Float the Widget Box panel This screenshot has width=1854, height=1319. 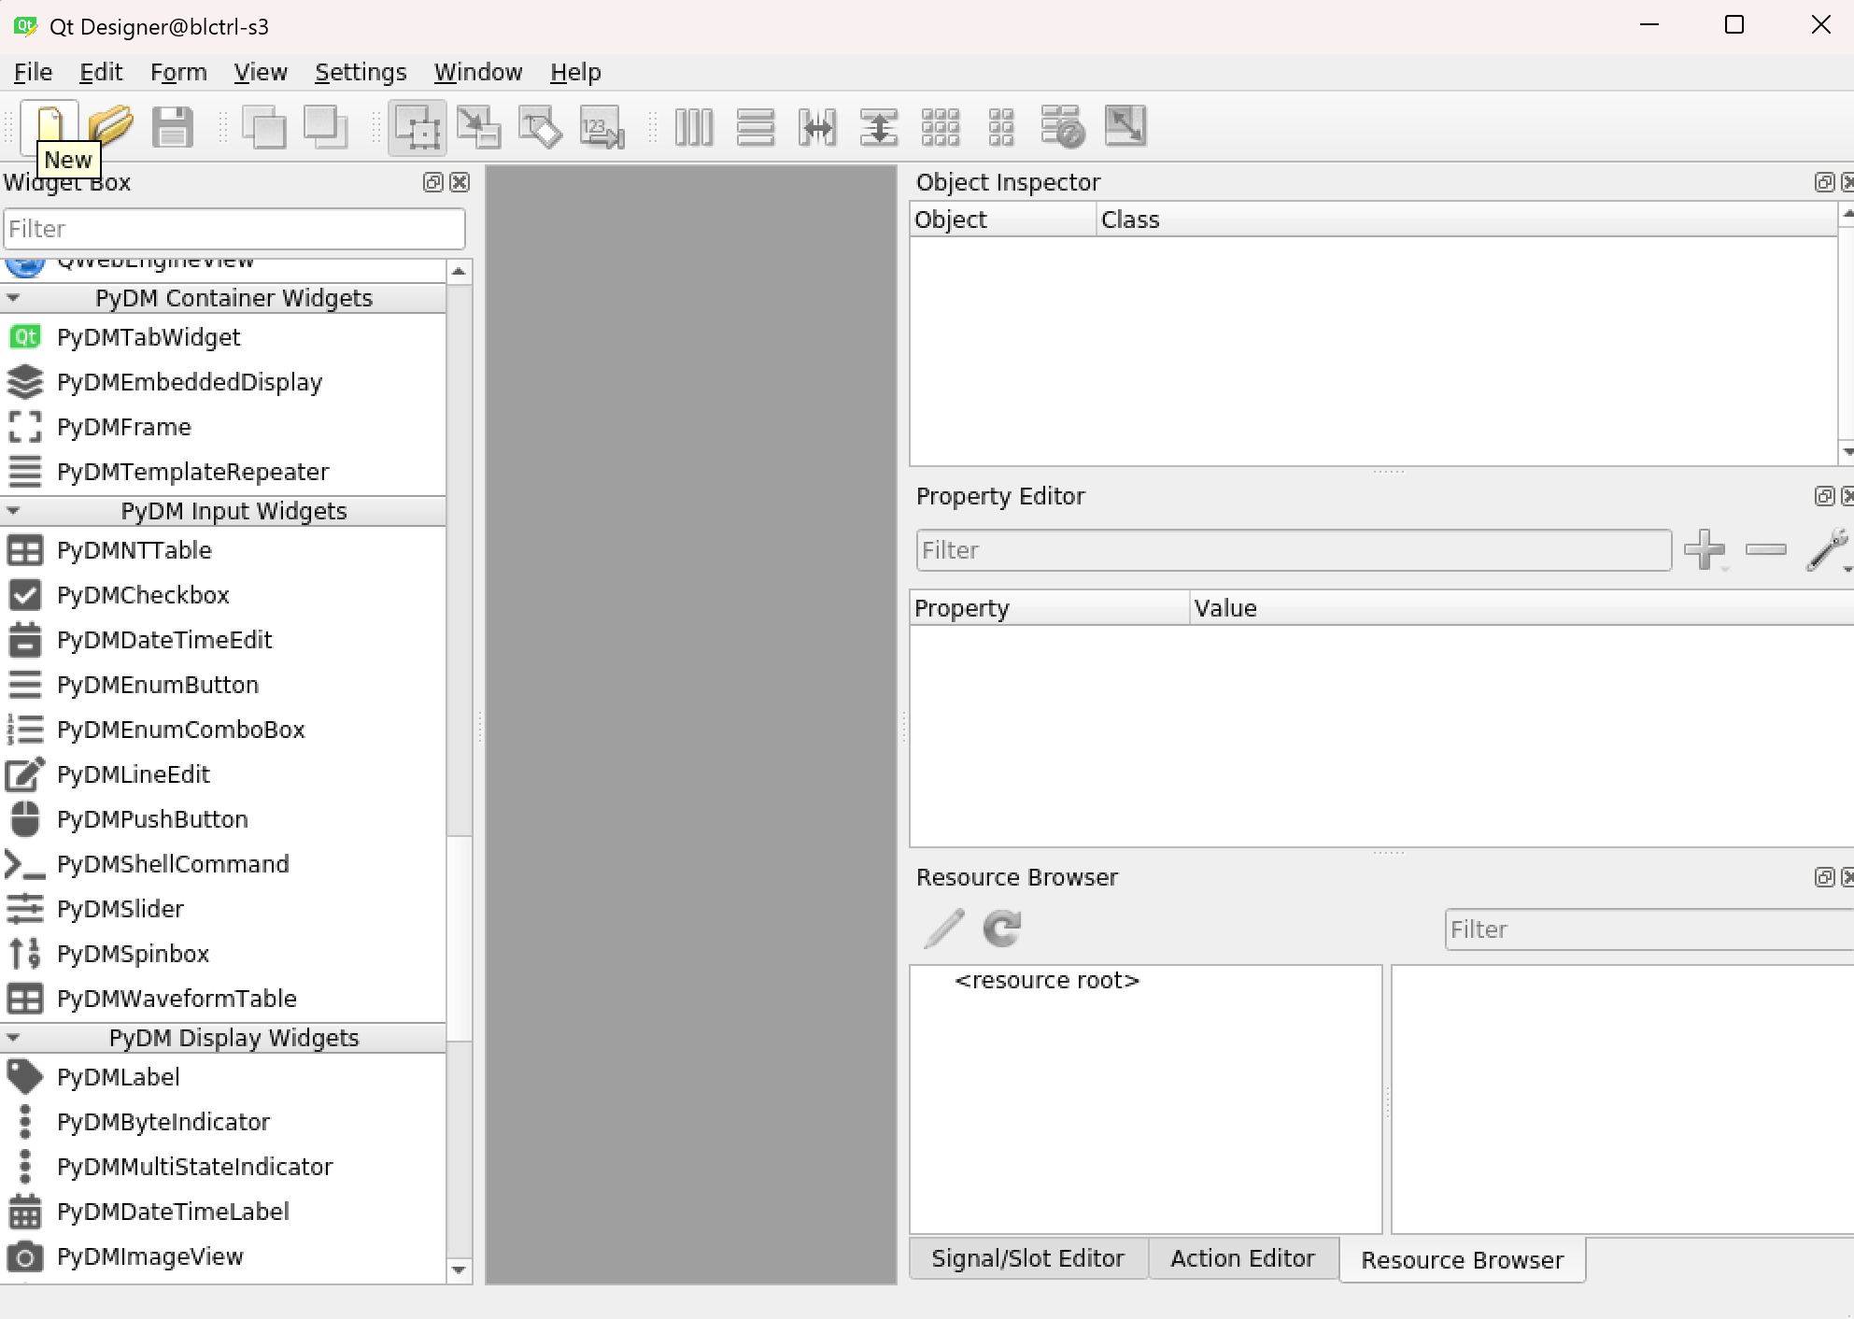[432, 182]
